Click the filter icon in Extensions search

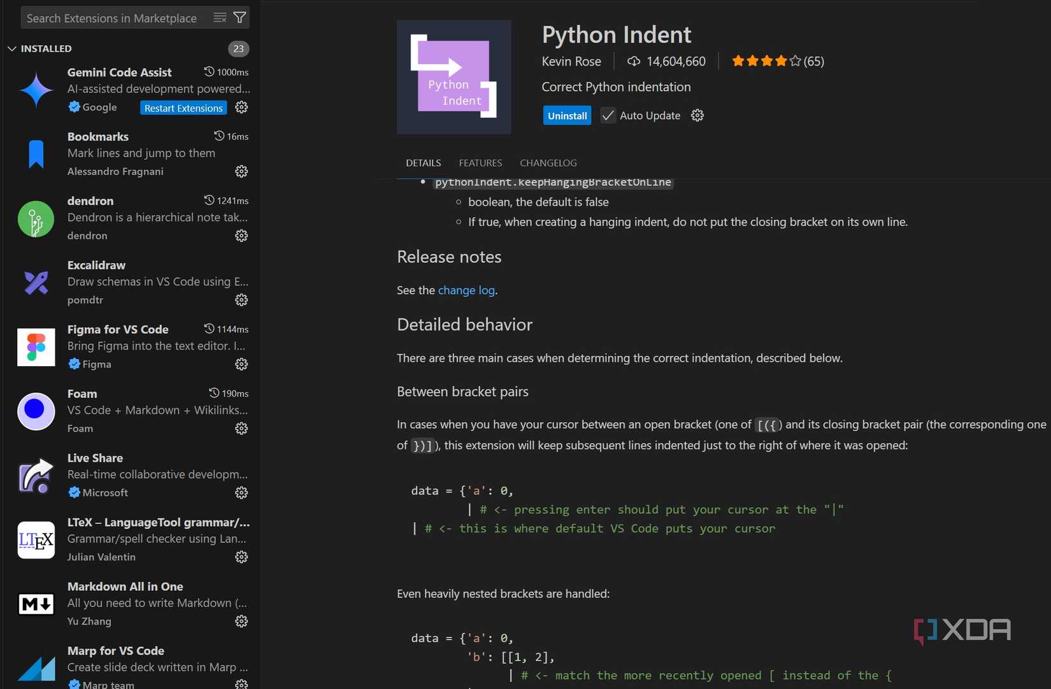click(x=240, y=17)
